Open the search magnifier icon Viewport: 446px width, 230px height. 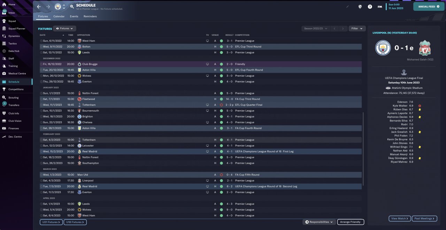coord(72,7)
